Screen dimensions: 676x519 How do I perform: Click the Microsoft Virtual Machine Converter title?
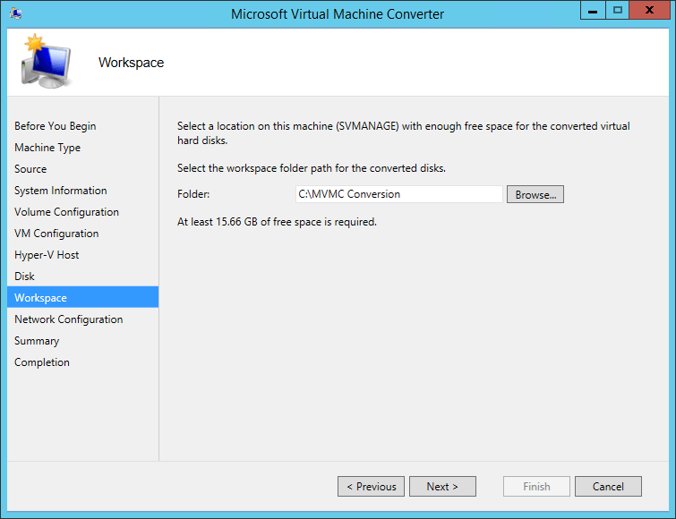338,13
